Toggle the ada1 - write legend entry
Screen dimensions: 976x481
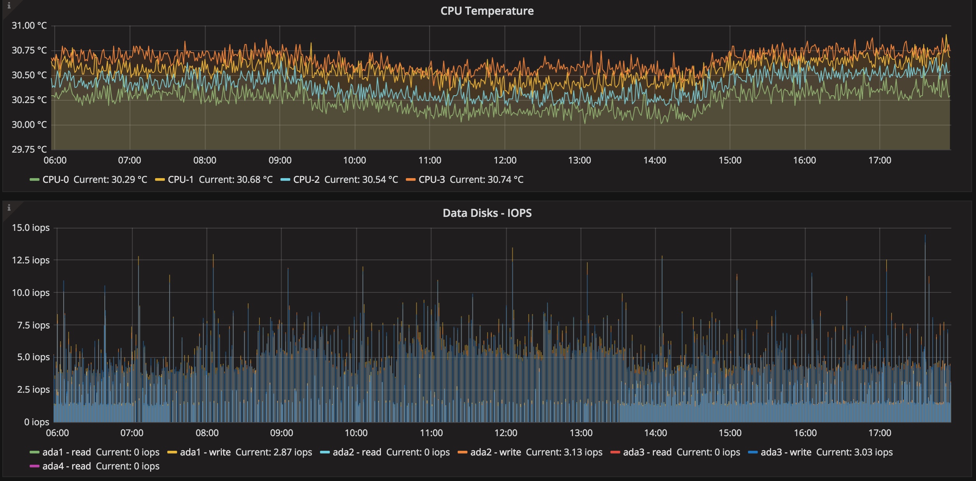coord(205,452)
